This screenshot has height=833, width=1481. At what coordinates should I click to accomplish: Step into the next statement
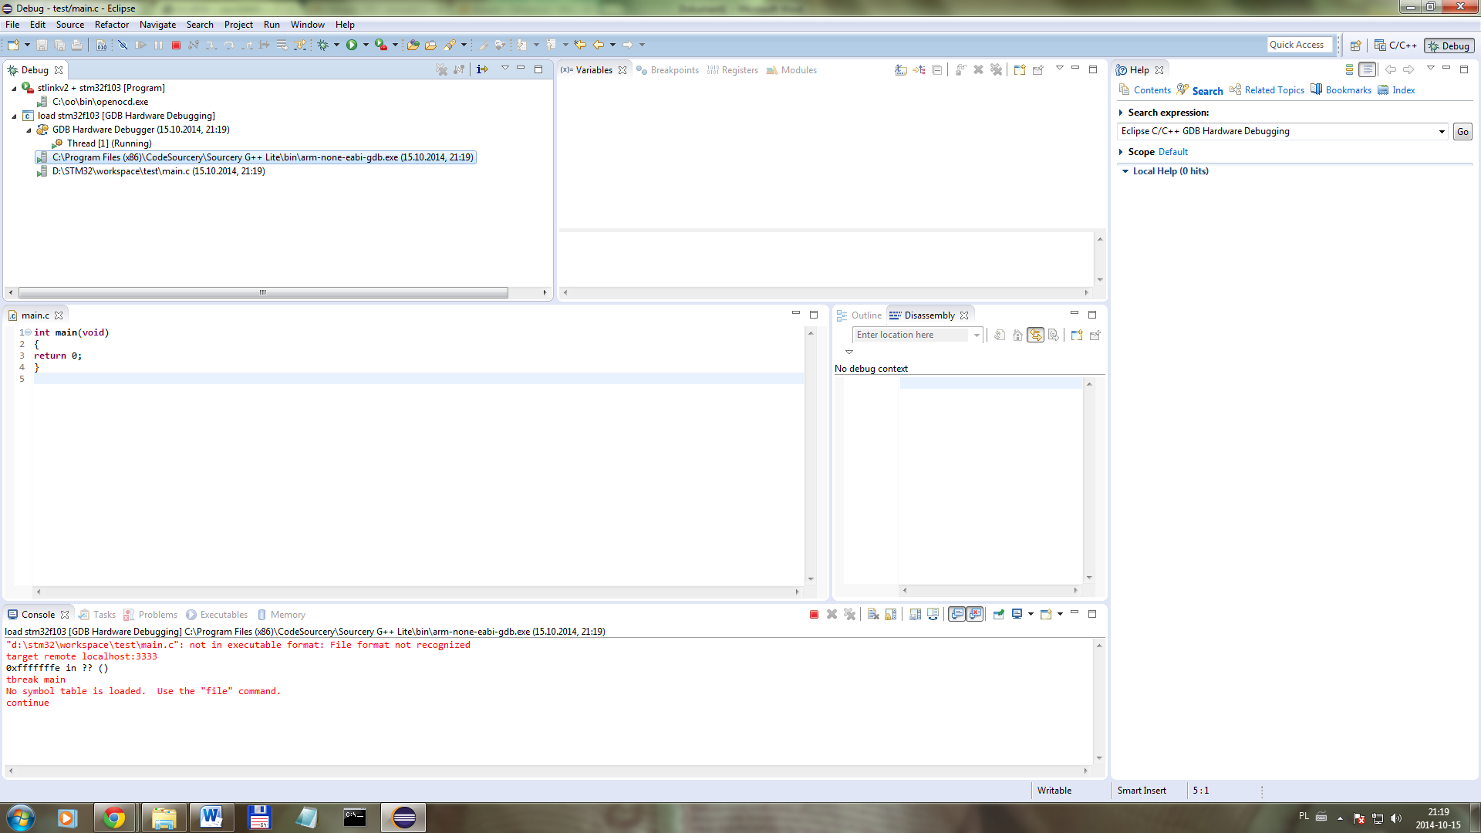coord(211,45)
